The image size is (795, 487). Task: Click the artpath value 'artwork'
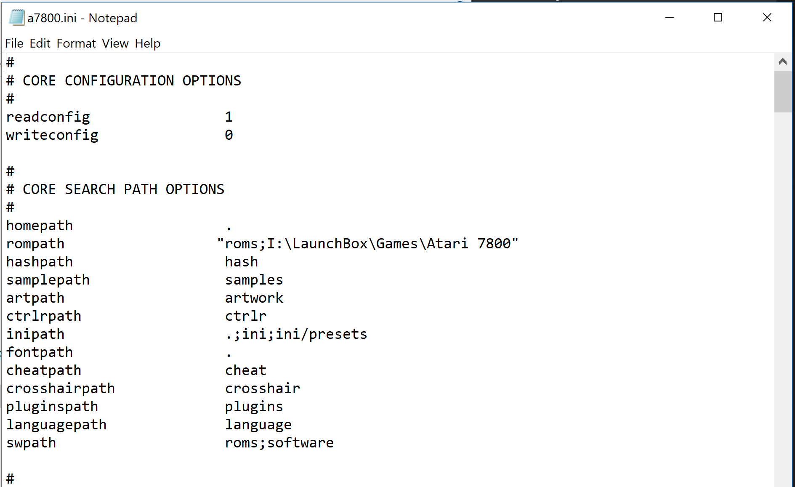click(x=254, y=298)
